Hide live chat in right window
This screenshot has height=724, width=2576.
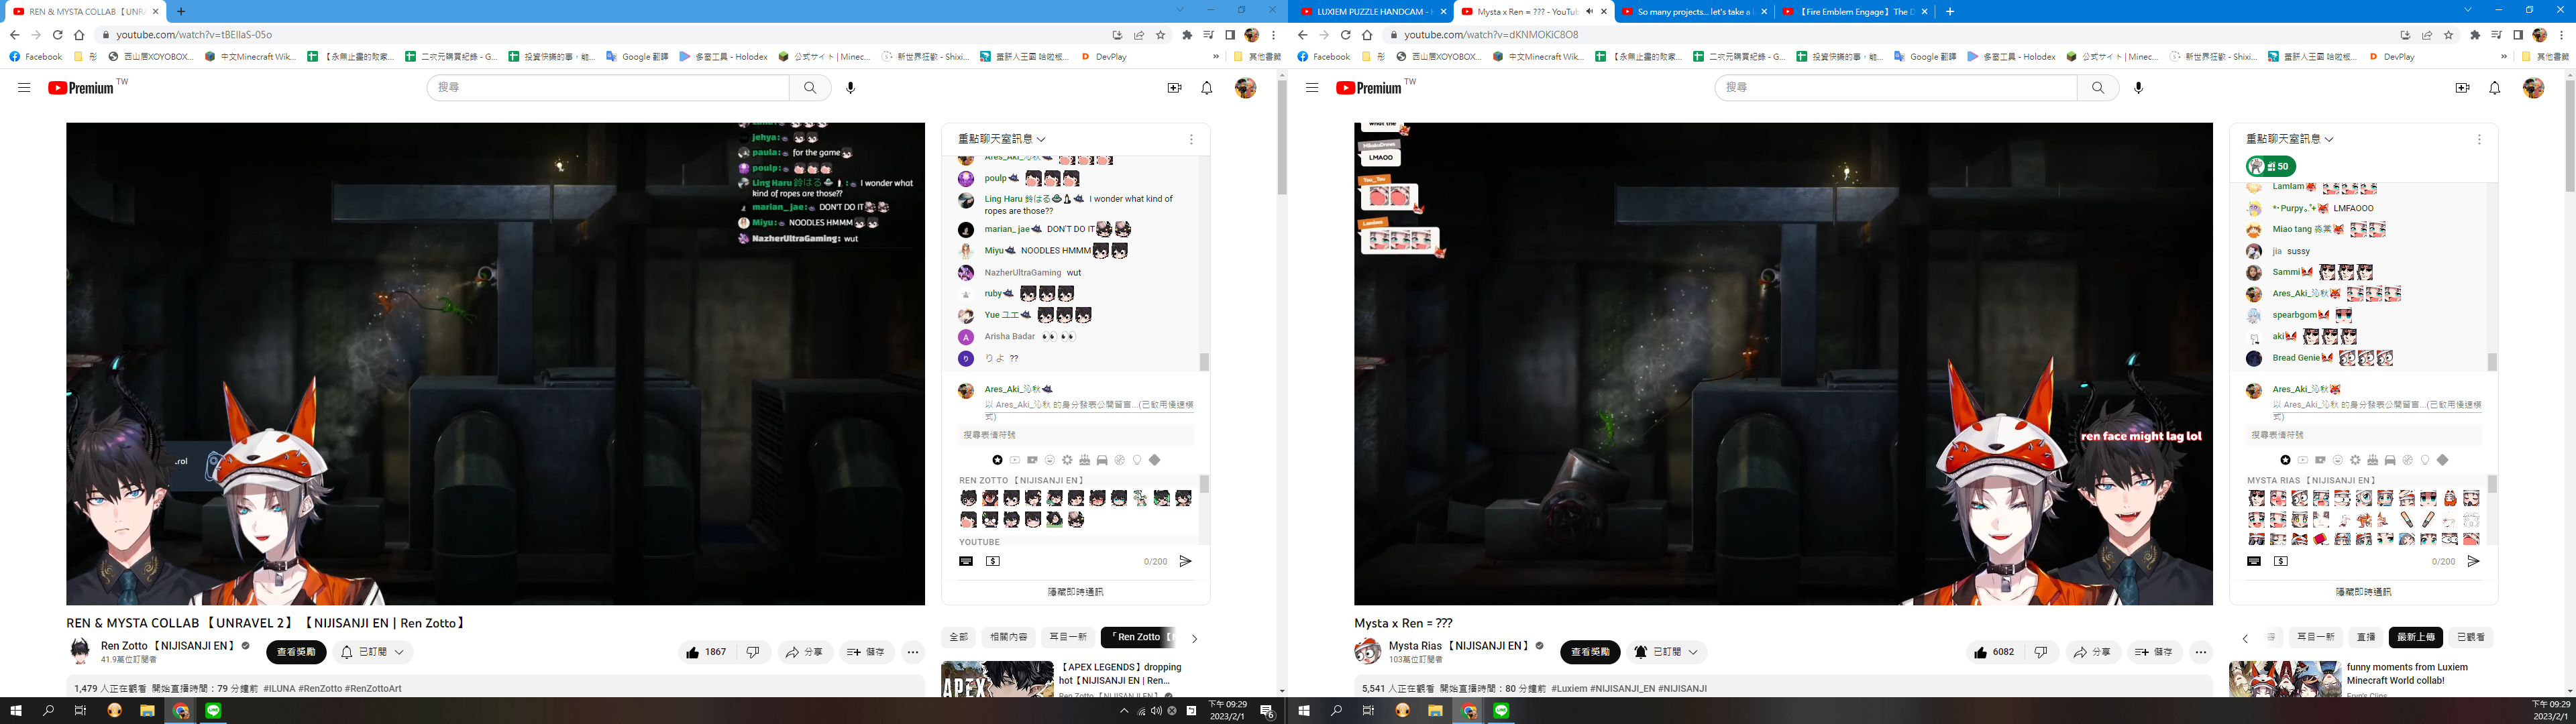pyautogui.click(x=2363, y=592)
